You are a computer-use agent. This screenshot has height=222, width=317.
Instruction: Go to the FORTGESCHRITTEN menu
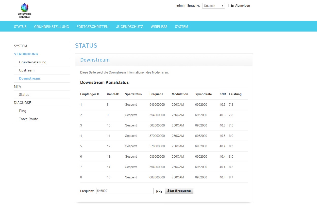92,27
